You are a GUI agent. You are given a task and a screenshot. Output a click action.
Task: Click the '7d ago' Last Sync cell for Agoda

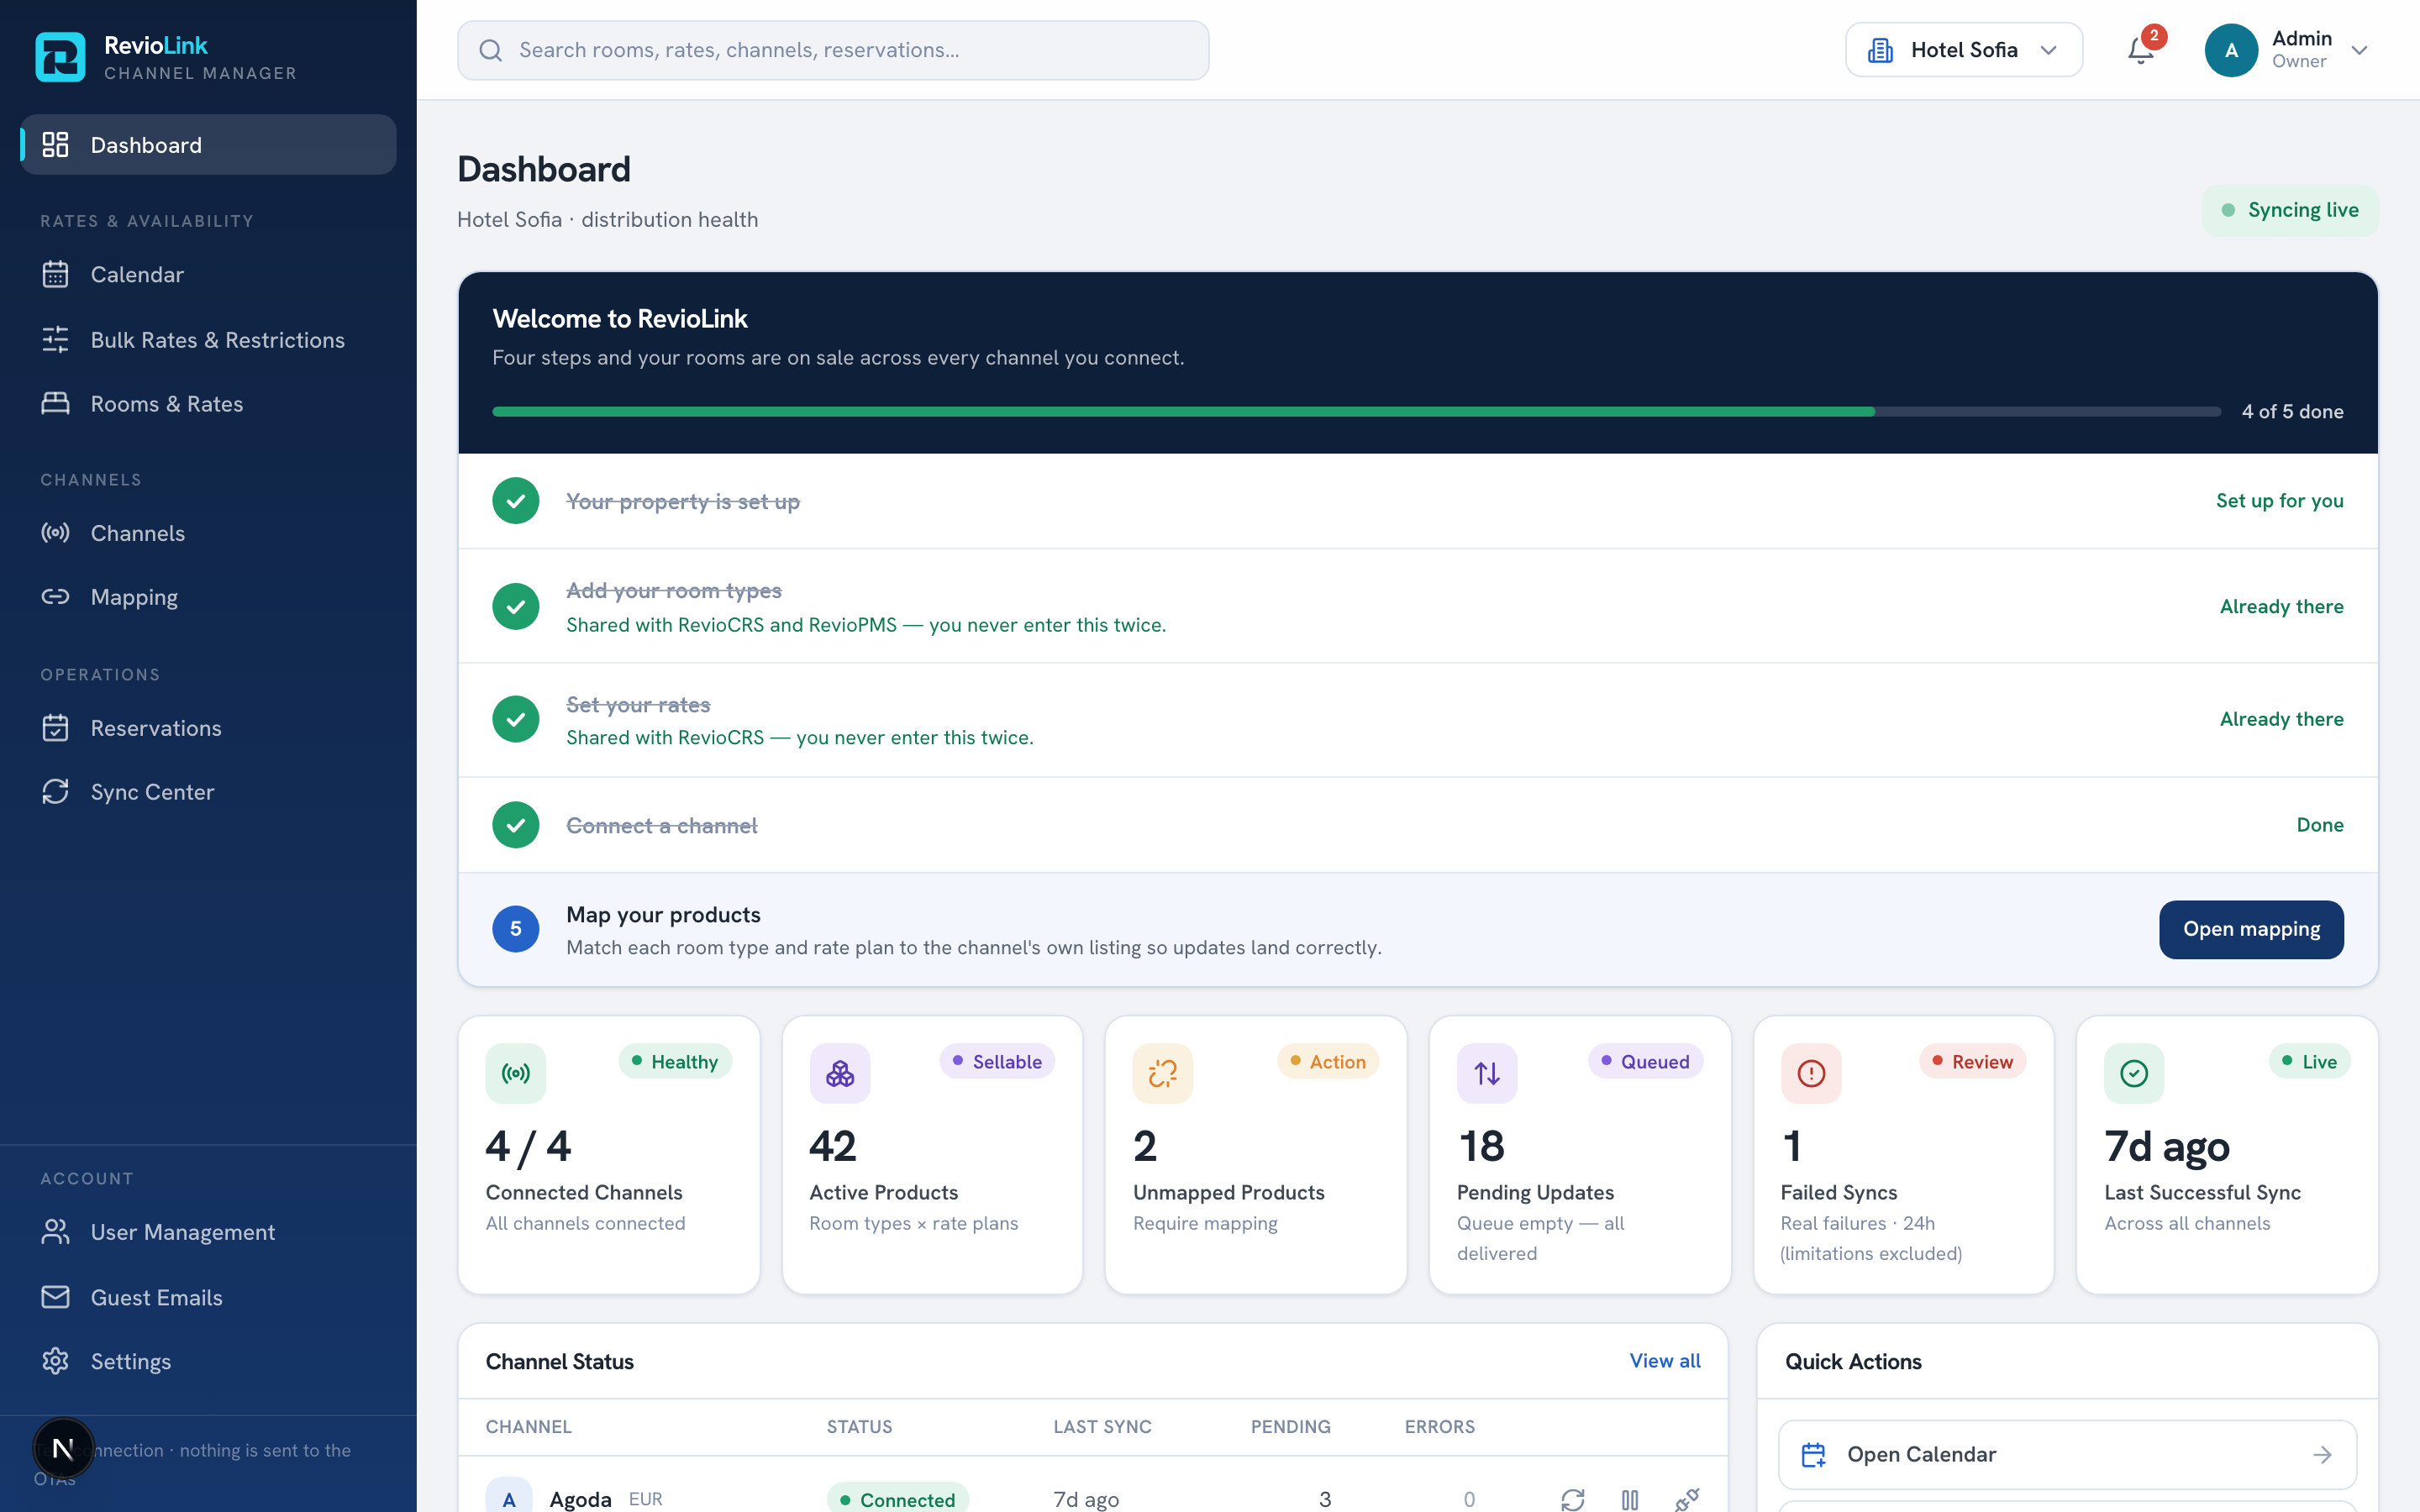tap(1086, 1499)
